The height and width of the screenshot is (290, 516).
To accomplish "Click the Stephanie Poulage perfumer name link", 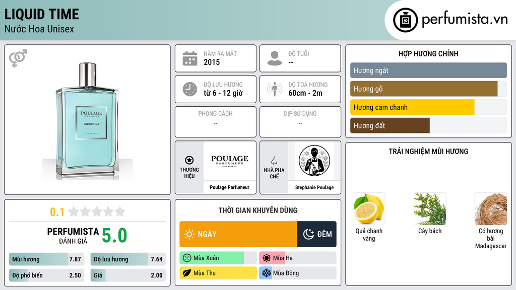I will 314,187.
